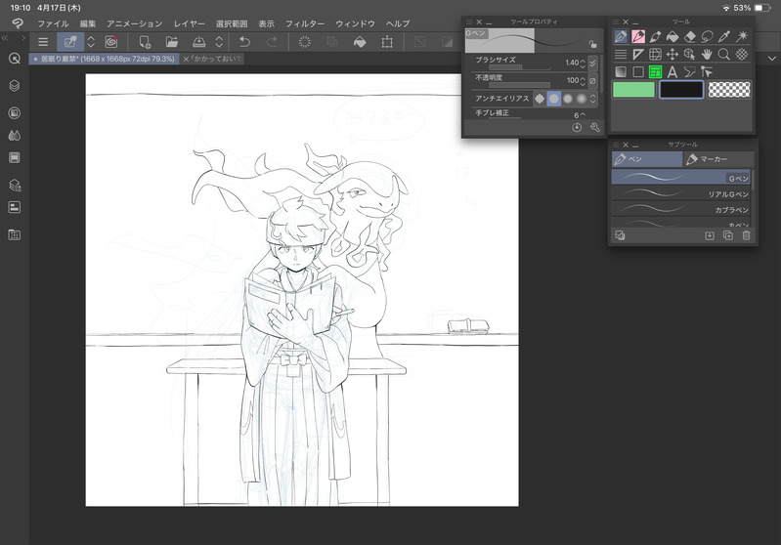
Task: Open ファイル menu
Action: click(53, 23)
